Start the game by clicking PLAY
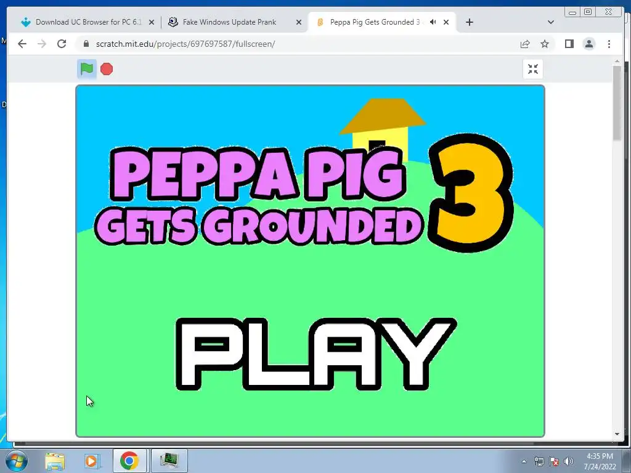 click(316, 354)
